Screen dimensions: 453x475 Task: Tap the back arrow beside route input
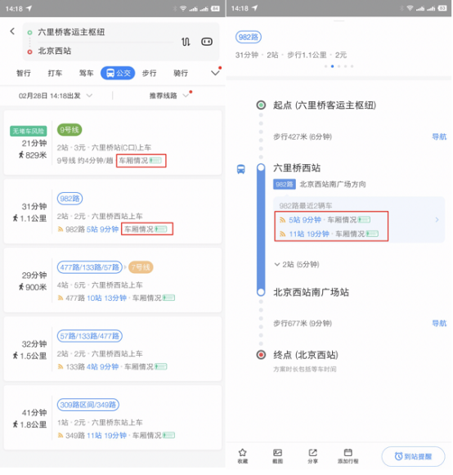click(x=12, y=31)
